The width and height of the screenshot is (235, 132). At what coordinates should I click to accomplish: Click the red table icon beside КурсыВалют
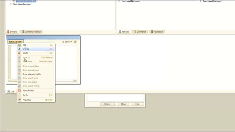pos(19,91)
